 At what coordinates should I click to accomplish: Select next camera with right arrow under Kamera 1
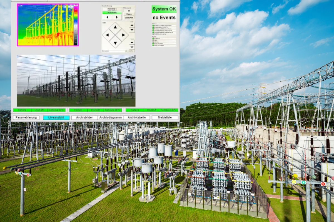117,17
